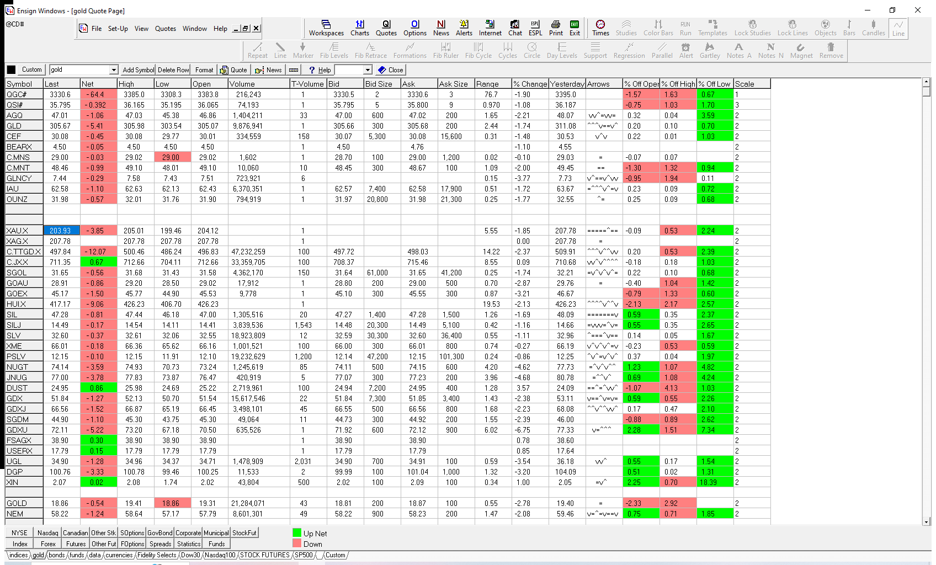Select the Fib Levels drawing tool
Viewport: 936px width, 565px height.
pos(334,51)
